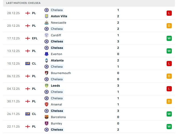Open the 06.12.25 Bournemouth match row date
This screenshot has height=134, width=178.
tap(13, 76)
